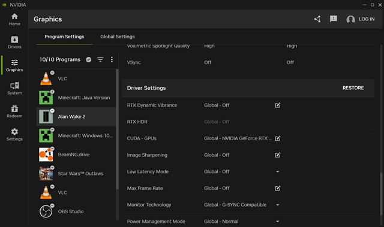Switch to Global Settings tab

click(x=118, y=37)
